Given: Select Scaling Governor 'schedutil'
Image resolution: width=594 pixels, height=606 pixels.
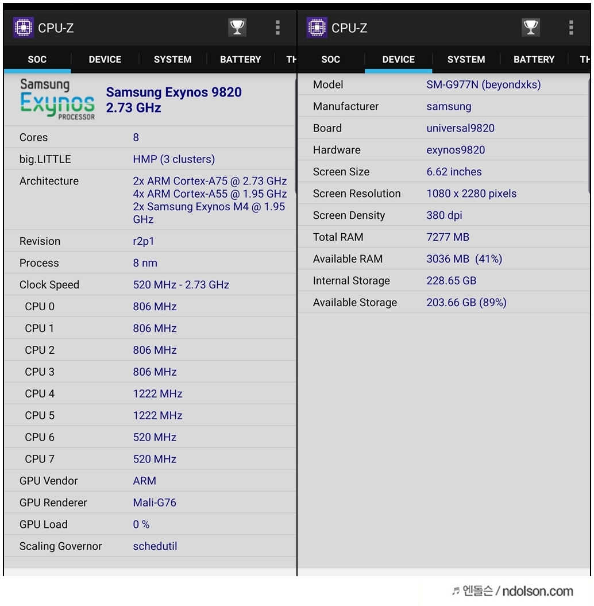Looking at the screenshot, I should [x=155, y=546].
